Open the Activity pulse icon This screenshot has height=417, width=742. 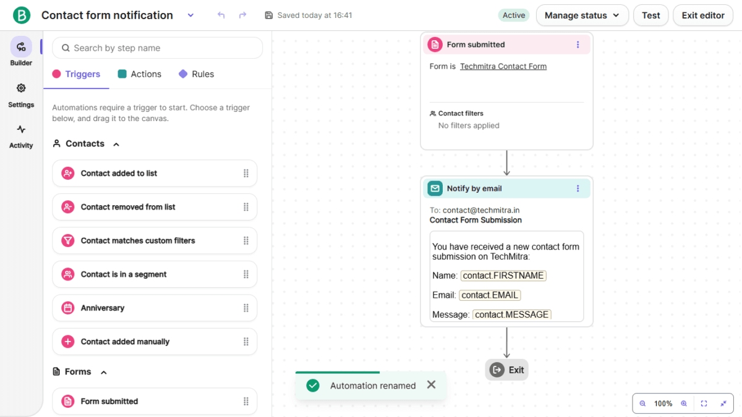point(21,129)
